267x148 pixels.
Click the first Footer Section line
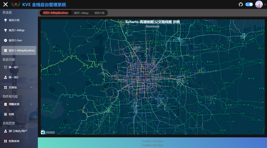153,141
